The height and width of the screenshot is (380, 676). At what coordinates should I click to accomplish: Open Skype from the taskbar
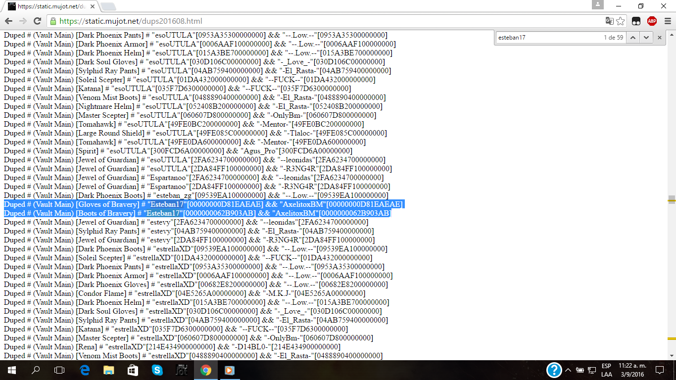[x=157, y=370]
